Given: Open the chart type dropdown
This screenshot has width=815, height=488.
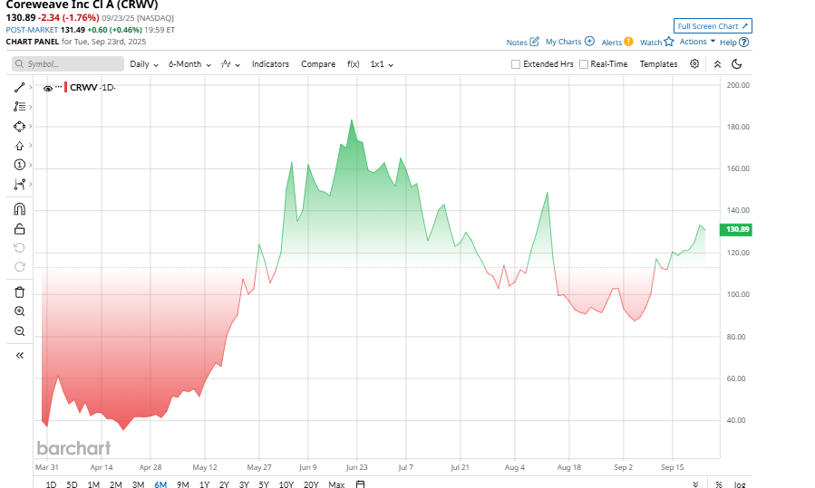Looking at the screenshot, I should [x=230, y=64].
